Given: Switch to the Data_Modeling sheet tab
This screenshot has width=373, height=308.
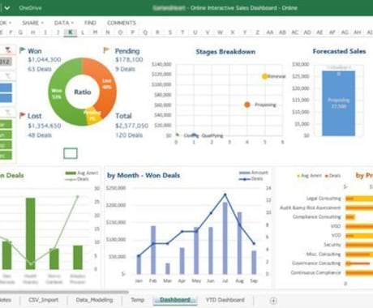Looking at the screenshot, I should [x=94, y=300].
